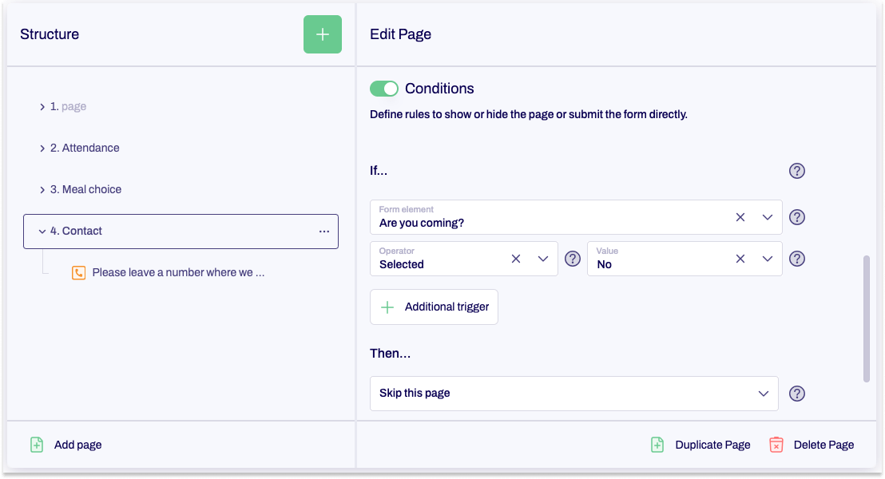Click the Additional trigger button
The height and width of the screenshot is (479, 885).
(434, 307)
